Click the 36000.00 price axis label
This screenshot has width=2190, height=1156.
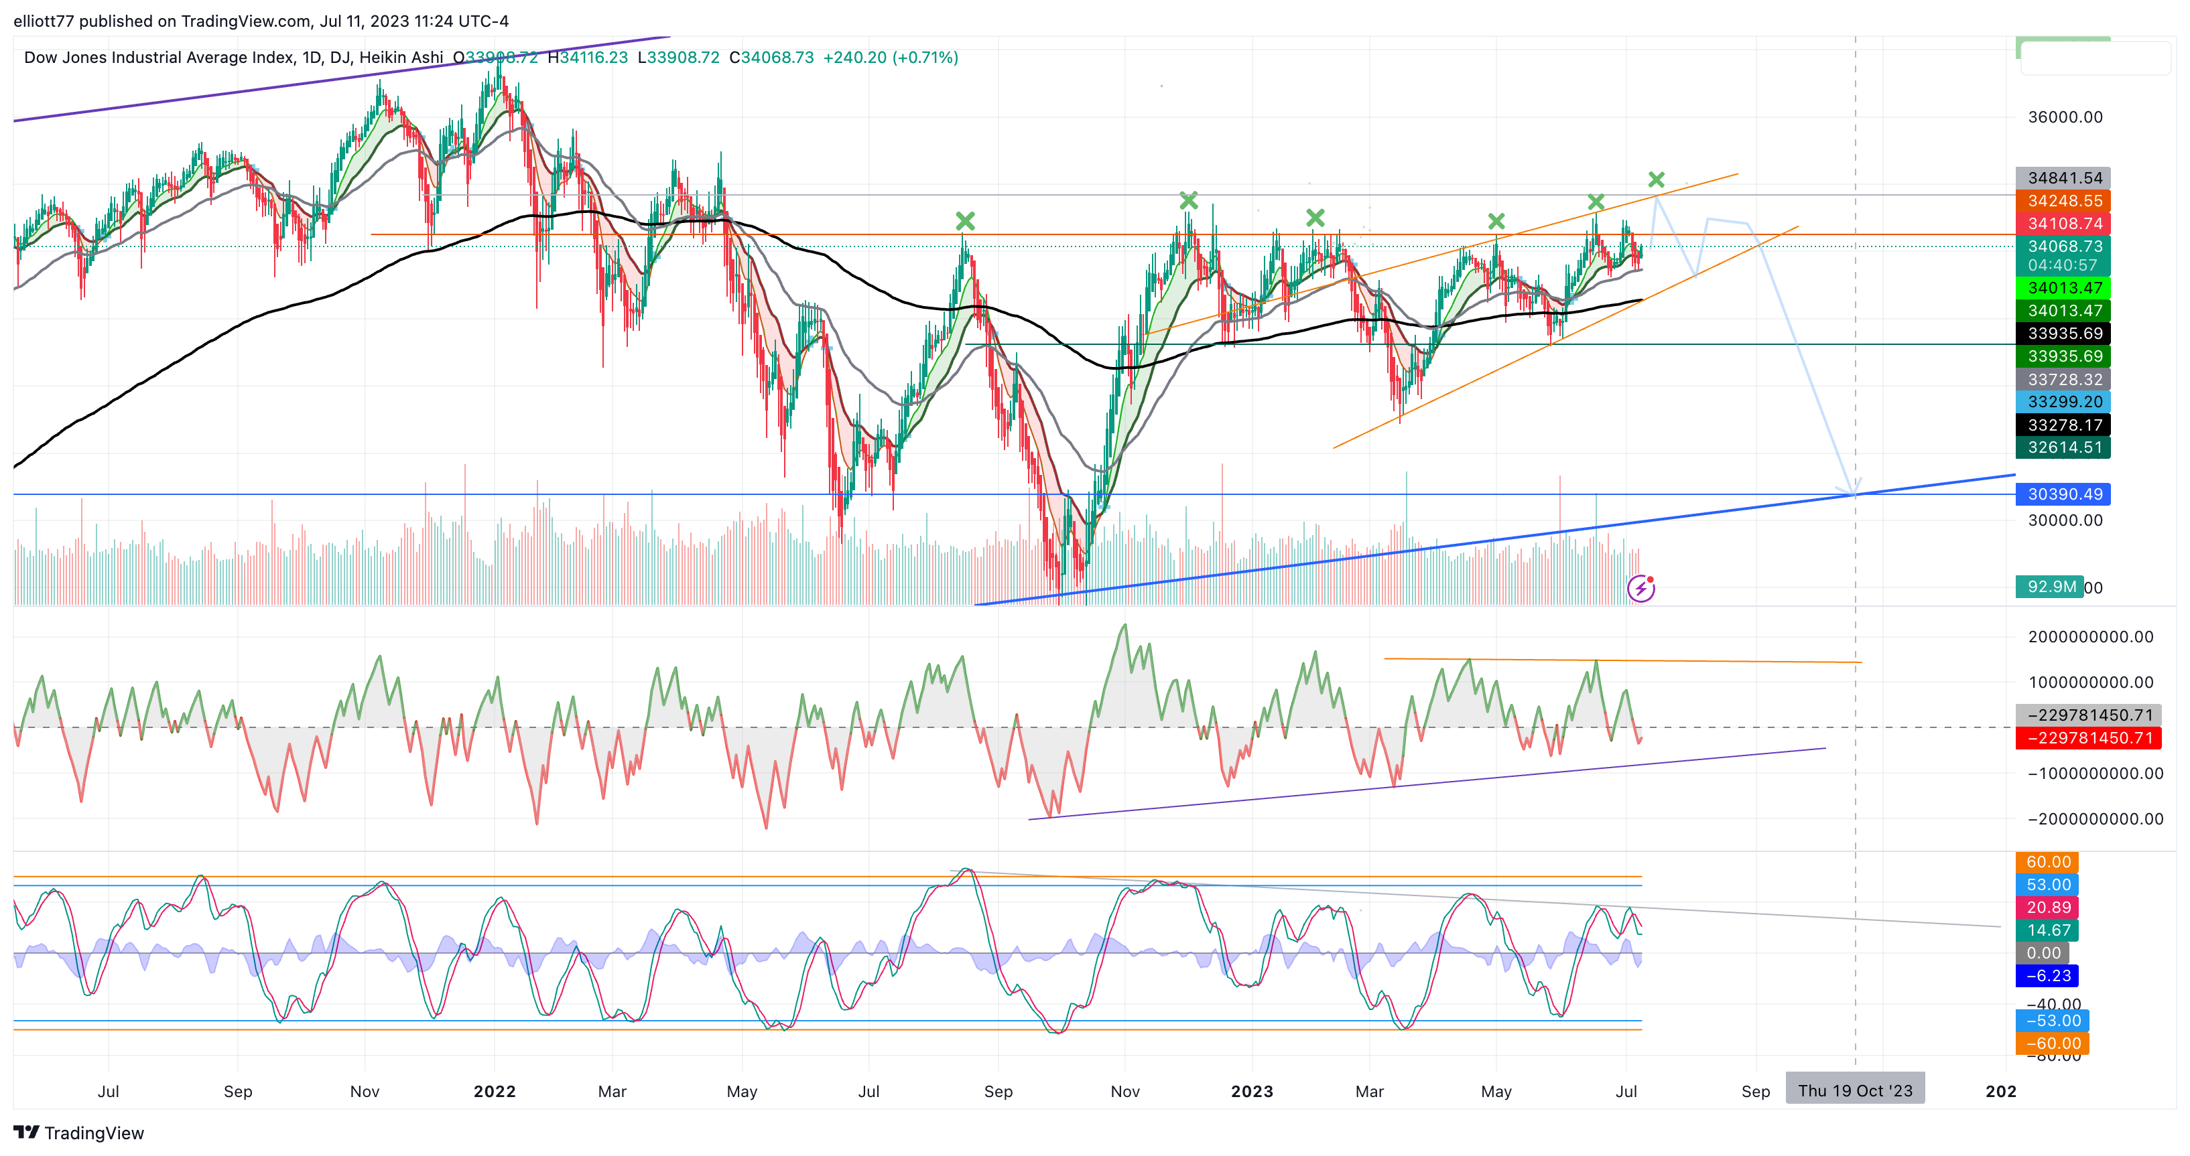(2065, 117)
